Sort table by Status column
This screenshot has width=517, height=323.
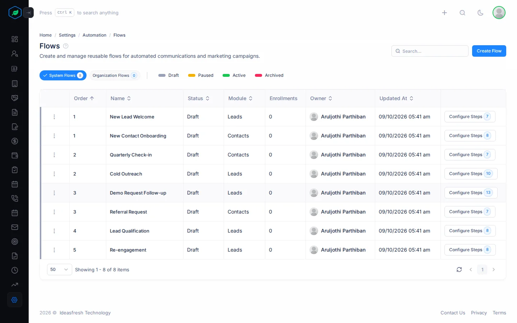point(199,98)
